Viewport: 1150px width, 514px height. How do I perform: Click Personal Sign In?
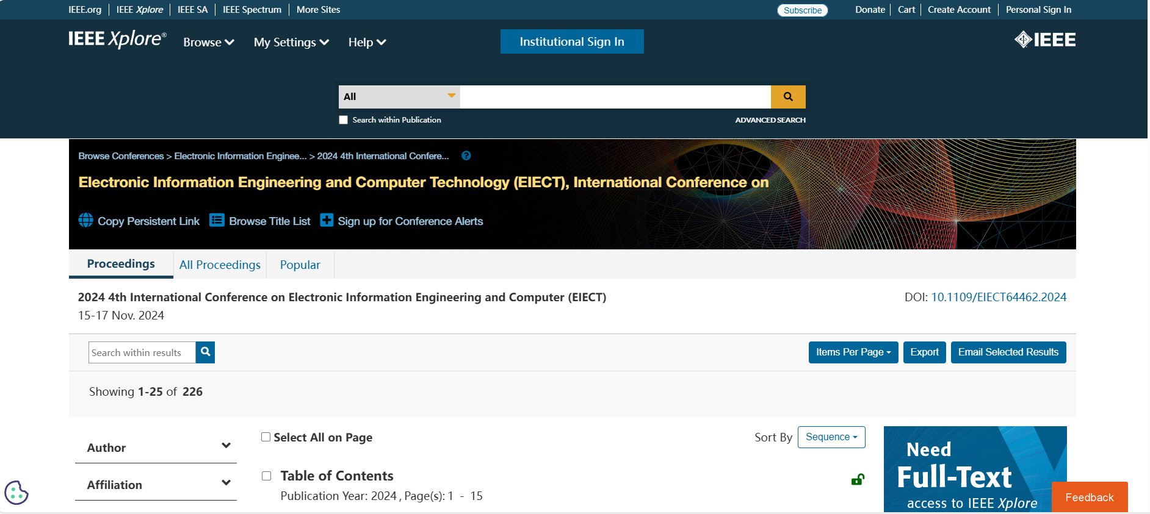point(1038,10)
